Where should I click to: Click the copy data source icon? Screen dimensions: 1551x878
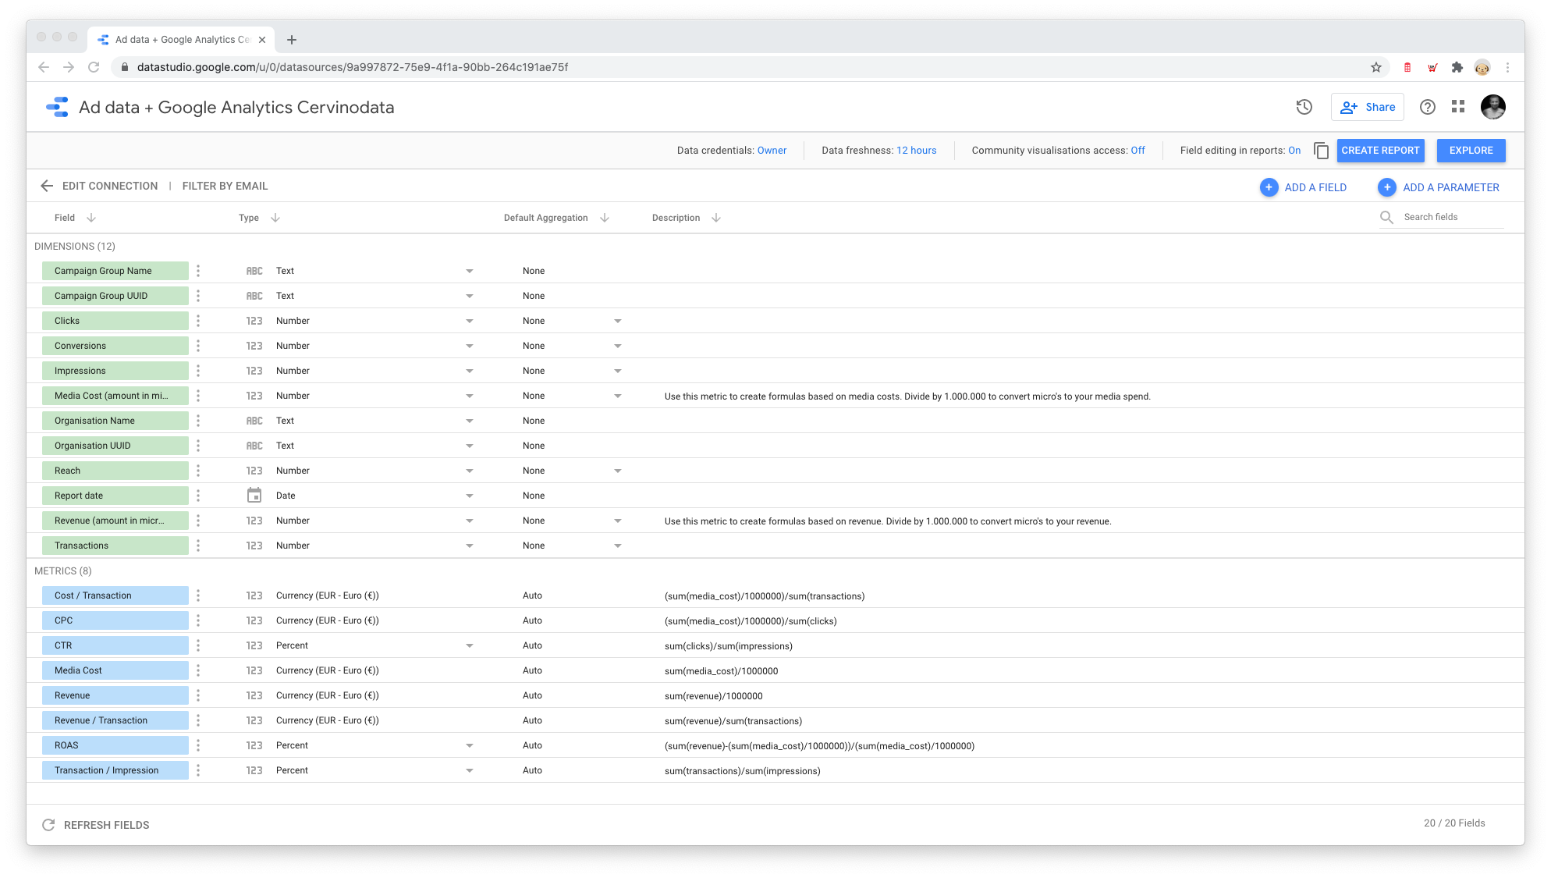[x=1321, y=151]
